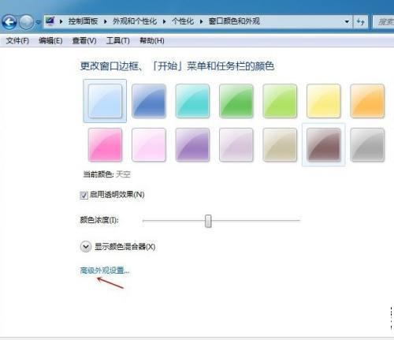Open the recent pages dropdown arrow
394x340 pixels.
pos(39,22)
